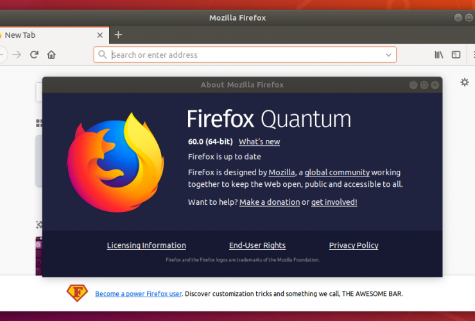Show sidebars using the toolbar icon
This screenshot has height=321, width=475.
click(456, 55)
